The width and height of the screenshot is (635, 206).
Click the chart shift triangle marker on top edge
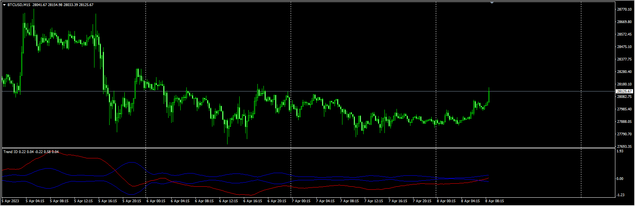click(492, 3)
